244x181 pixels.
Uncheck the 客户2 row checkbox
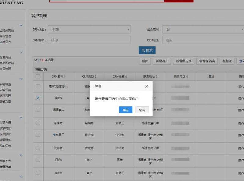(38, 98)
